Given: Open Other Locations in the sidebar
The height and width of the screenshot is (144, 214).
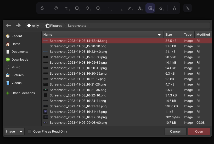Looking at the screenshot, I should point(22,93).
